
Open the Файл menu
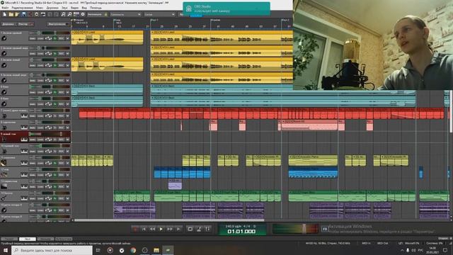(5, 8)
